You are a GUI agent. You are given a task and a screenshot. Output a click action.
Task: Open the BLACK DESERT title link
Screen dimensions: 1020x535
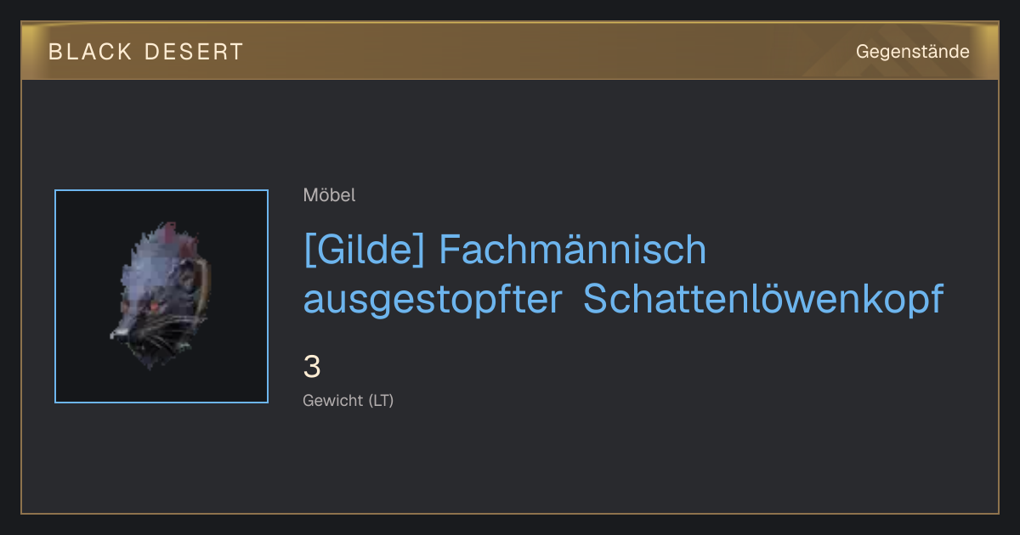(146, 52)
